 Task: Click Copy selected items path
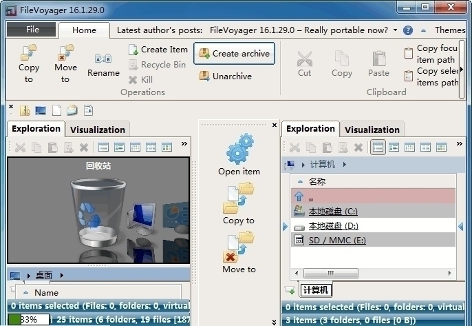click(x=431, y=77)
